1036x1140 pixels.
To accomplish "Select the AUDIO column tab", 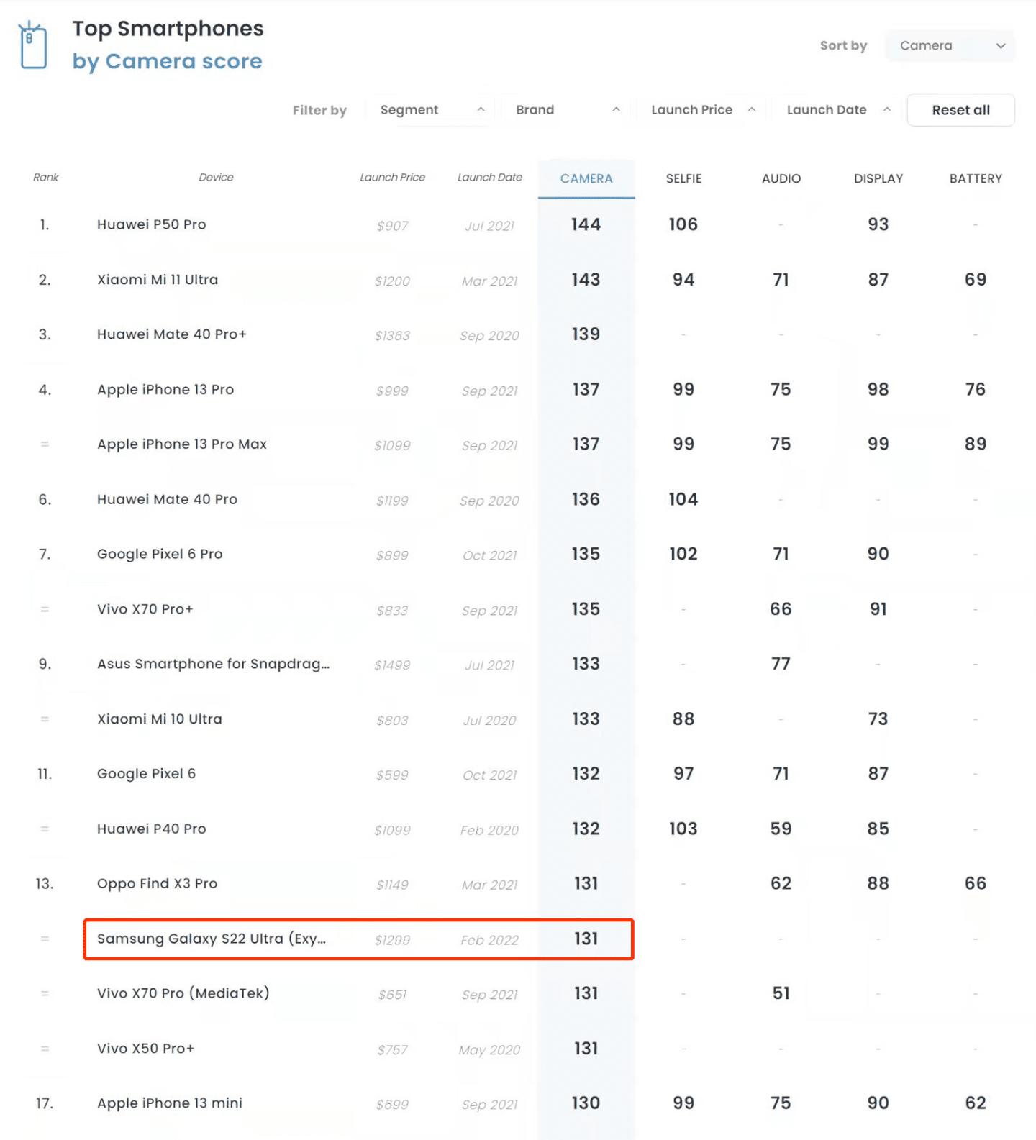I will tap(781, 178).
